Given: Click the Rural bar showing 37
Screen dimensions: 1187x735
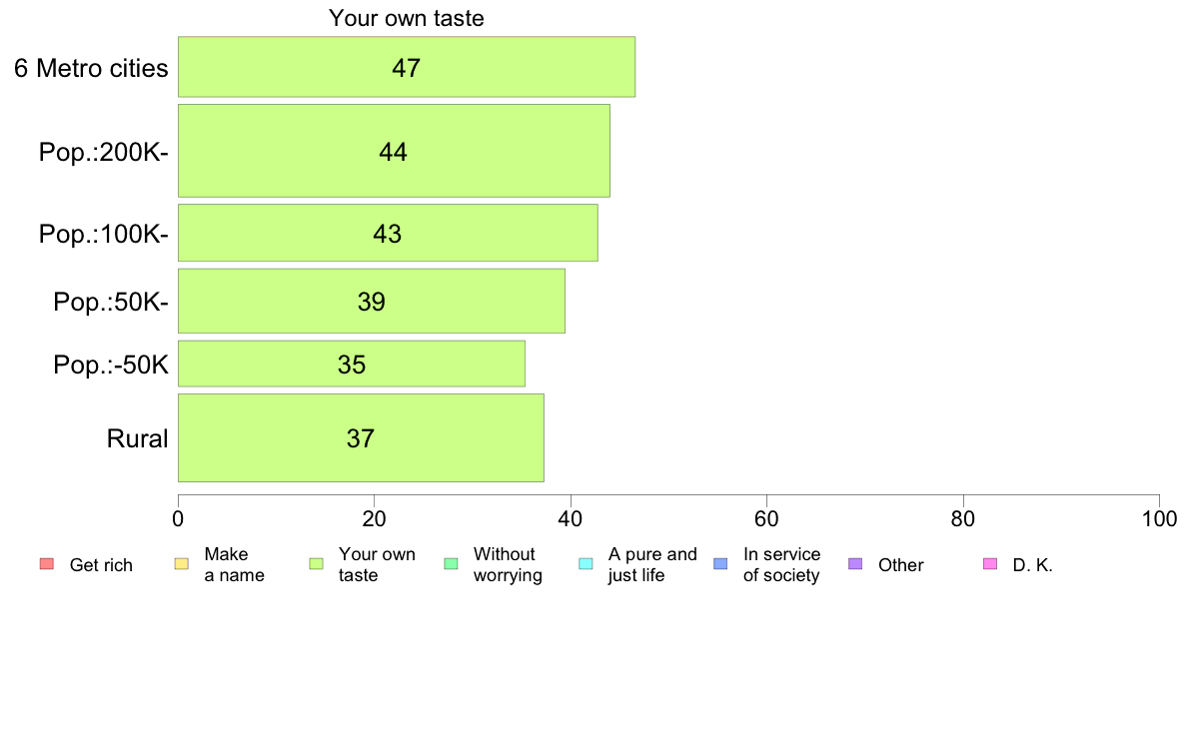Looking at the screenshot, I should pyautogui.click(x=361, y=437).
